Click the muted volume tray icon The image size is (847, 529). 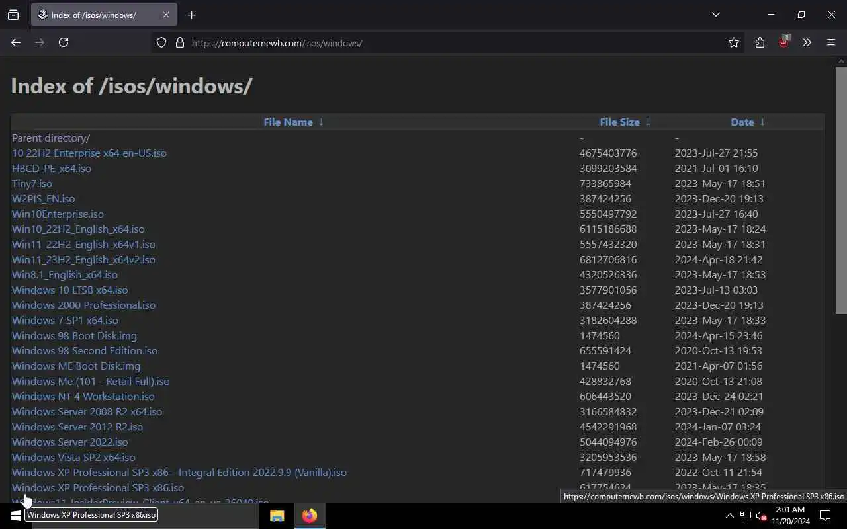coord(761,516)
